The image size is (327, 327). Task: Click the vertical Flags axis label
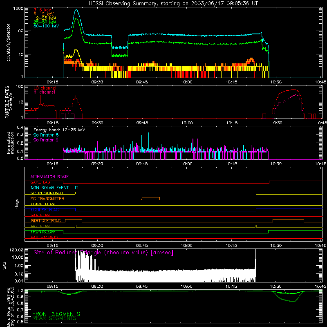[17, 204]
